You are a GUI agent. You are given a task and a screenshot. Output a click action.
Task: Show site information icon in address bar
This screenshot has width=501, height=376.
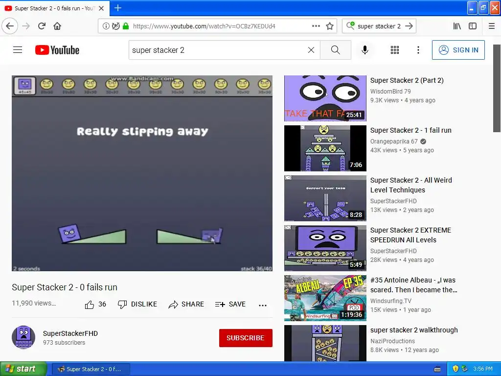106,26
